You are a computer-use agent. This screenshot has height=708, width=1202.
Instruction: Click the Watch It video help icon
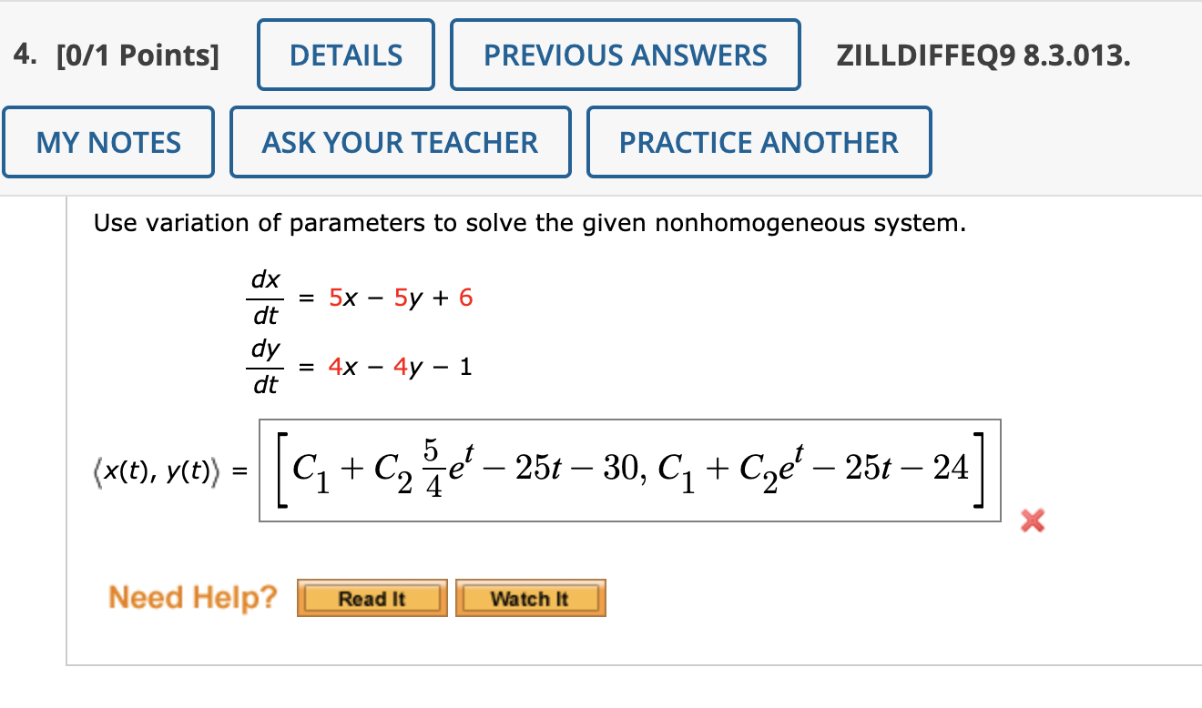coord(531,597)
